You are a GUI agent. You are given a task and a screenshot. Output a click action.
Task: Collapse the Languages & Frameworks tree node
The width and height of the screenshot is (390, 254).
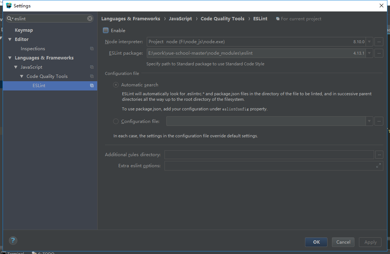tap(10, 58)
